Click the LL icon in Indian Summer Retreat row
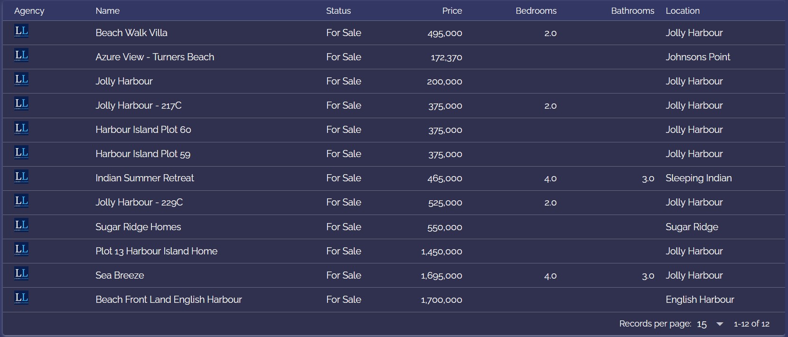 pyautogui.click(x=21, y=178)
